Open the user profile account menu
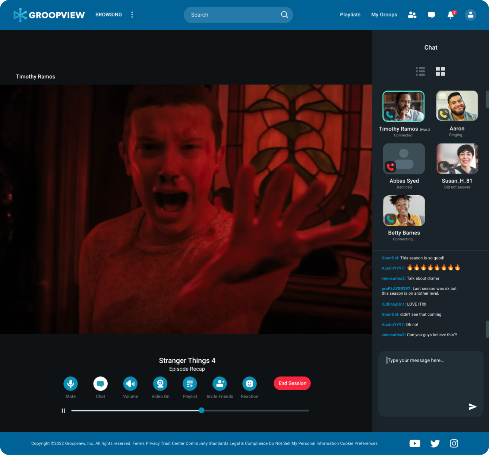The height and width of the screenshot is (455, 489). click(x=470, y=15)
